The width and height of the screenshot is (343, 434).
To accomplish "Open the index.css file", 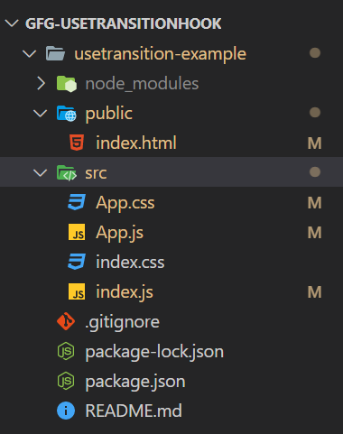I will 171,262.
